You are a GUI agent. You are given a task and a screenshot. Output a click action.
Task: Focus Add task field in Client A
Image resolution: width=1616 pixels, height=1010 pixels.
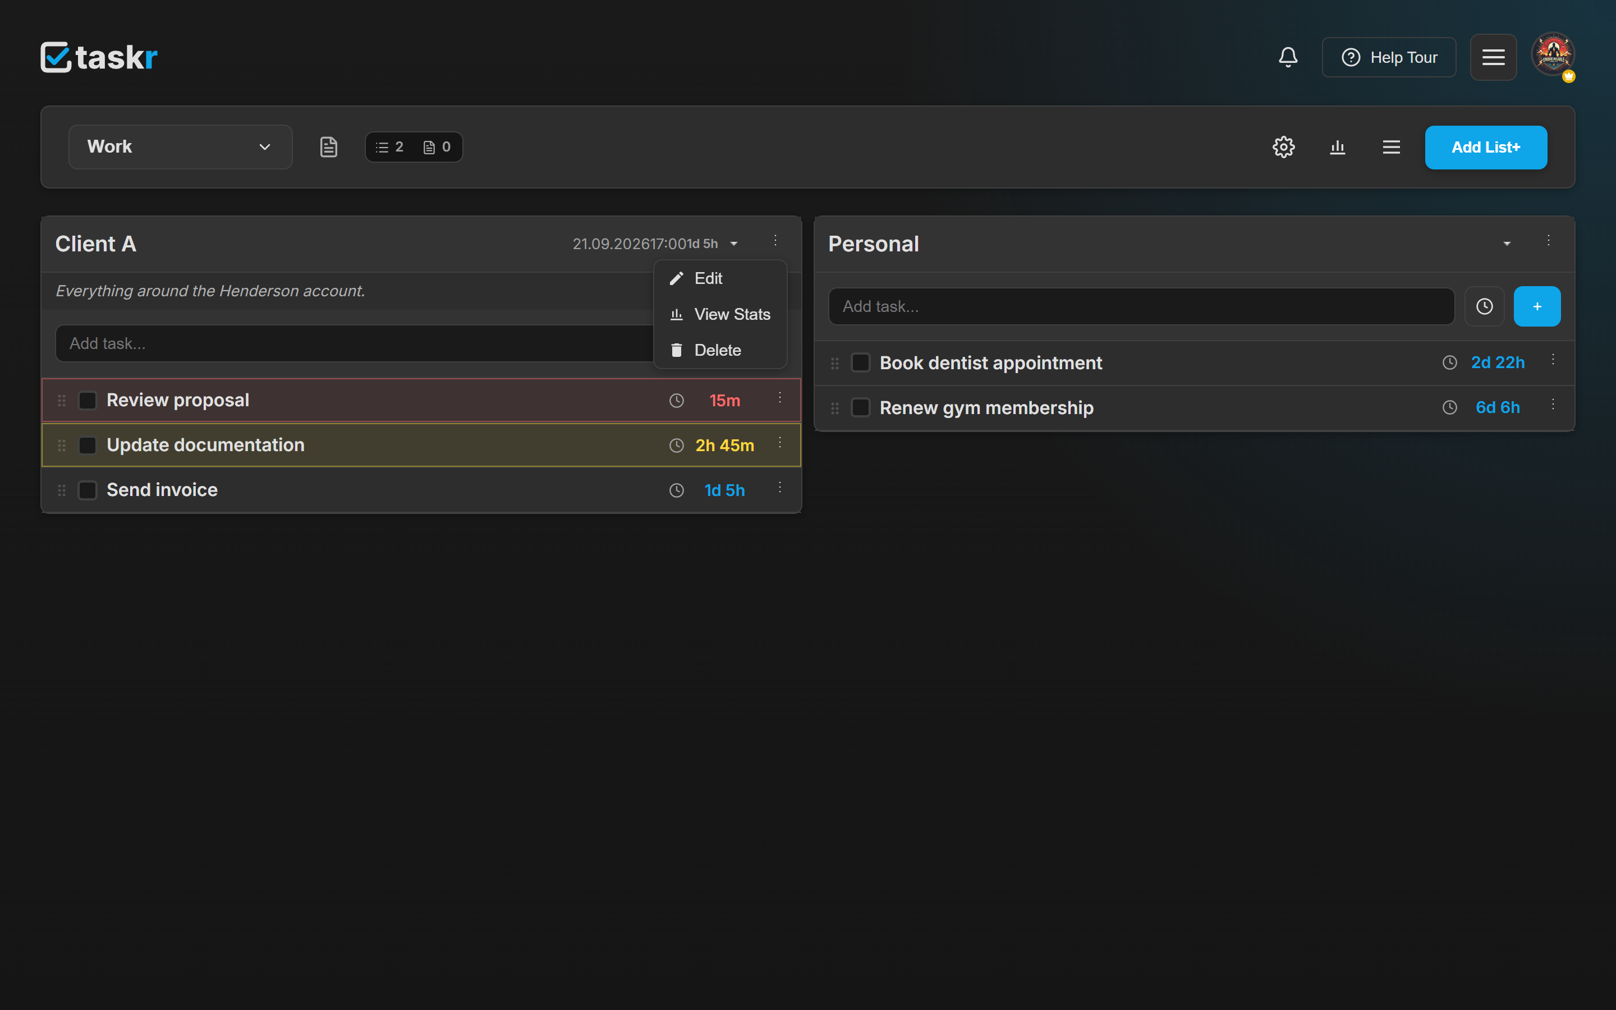click(x=354, y=343)
